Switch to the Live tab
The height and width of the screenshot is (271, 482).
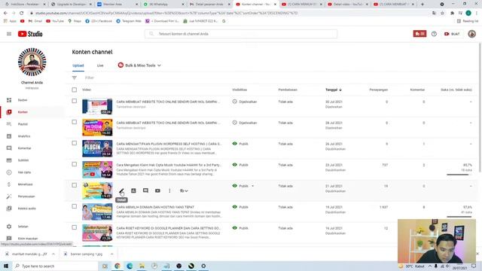[x=100, y=65]
